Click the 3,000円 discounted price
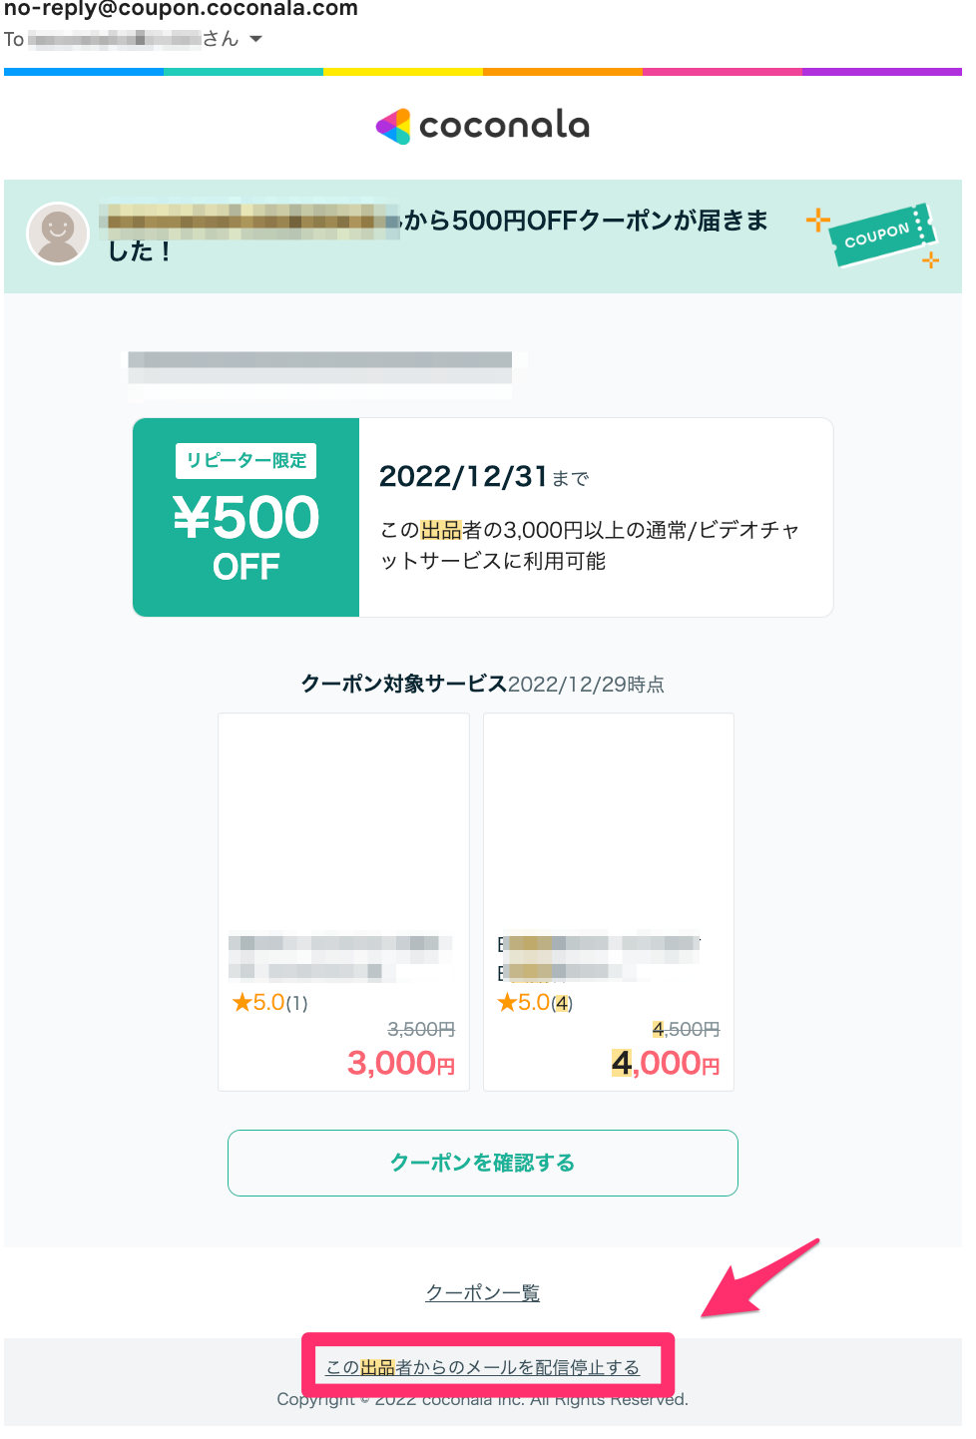 click(x=401, y=1063)
